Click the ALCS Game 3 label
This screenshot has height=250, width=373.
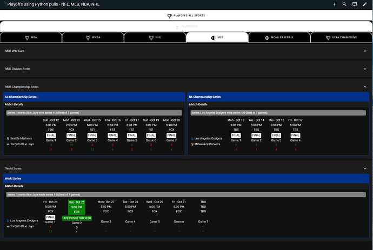click(92, 140)
